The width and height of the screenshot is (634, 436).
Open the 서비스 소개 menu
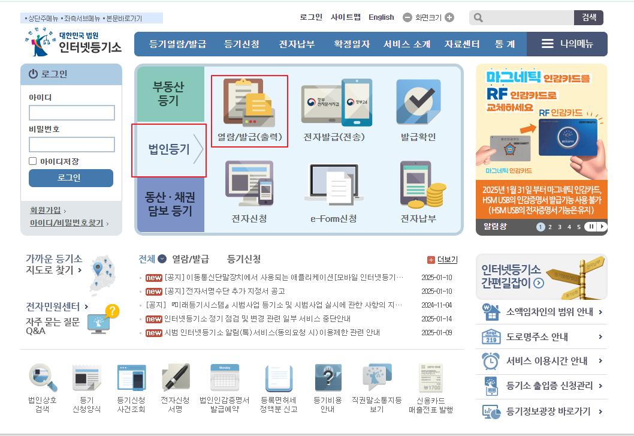[407, 44]
